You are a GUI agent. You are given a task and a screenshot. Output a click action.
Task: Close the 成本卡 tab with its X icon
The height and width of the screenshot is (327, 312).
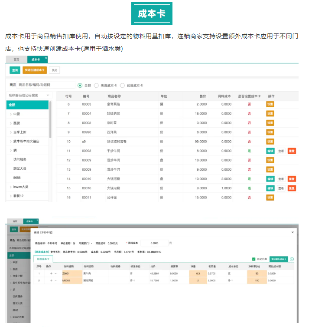(46, 58)
